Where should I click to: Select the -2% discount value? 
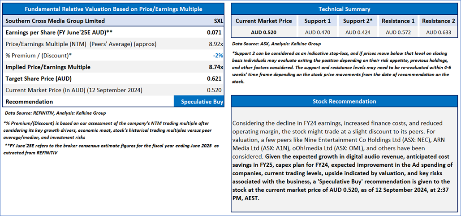218,56
